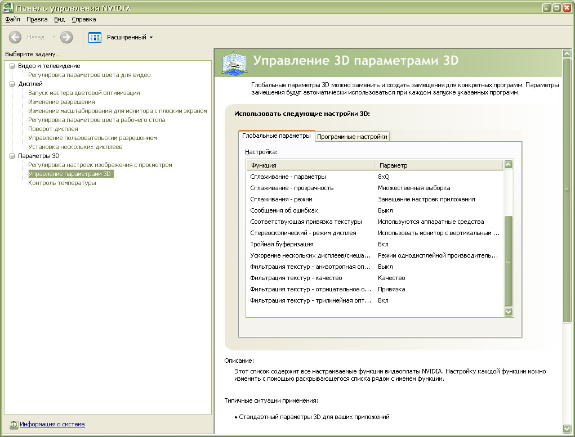Switch to Глобальные параметры tab
This screenshot has width=575, height=437.
pyautogui.click(x=277, y=136)
